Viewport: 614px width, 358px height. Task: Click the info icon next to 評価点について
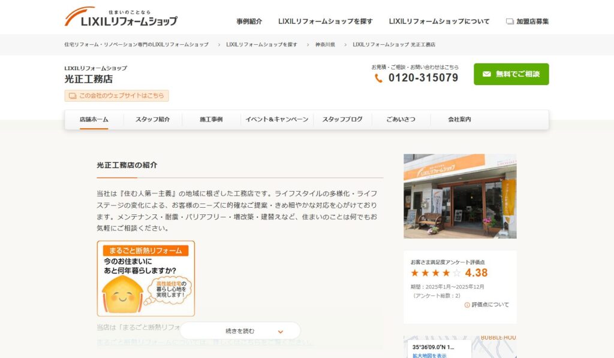(467, 305)
